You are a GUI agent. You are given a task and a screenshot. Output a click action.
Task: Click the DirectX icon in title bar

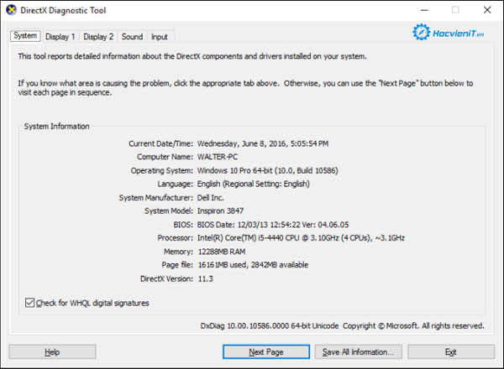(11, 10)
